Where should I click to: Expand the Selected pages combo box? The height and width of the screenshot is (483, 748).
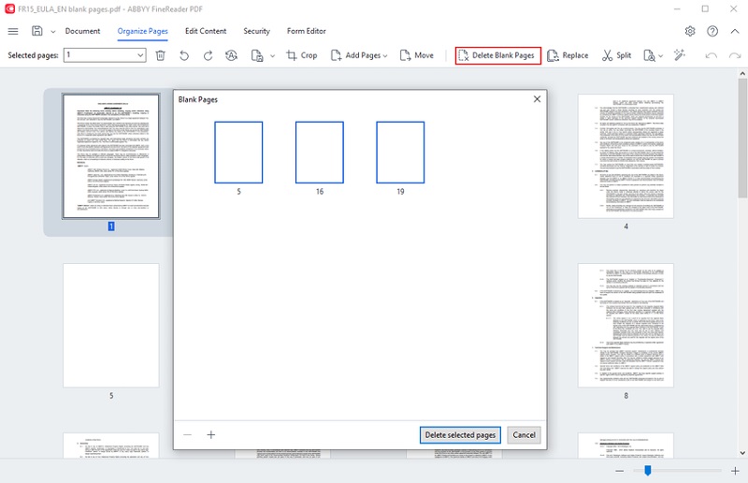tap(140, 55)
